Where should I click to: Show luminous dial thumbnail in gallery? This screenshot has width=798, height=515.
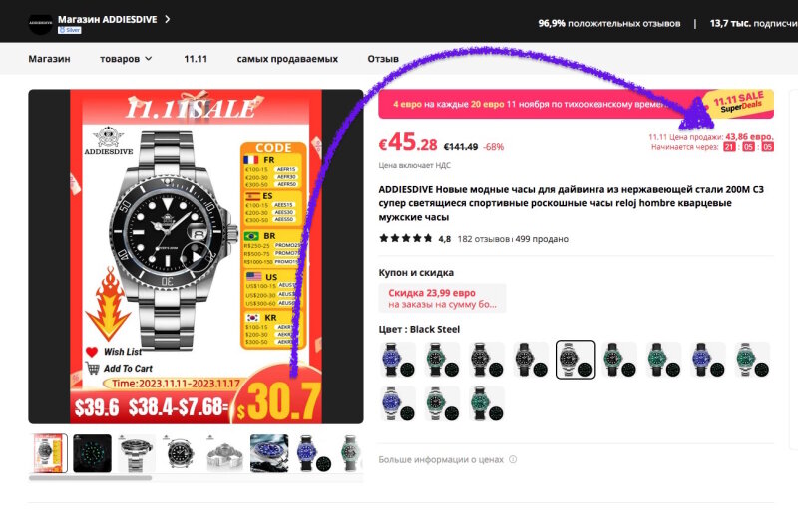point(92,453)
